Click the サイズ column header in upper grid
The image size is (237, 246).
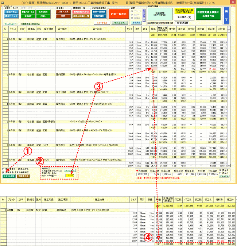(x=130, y=29)
